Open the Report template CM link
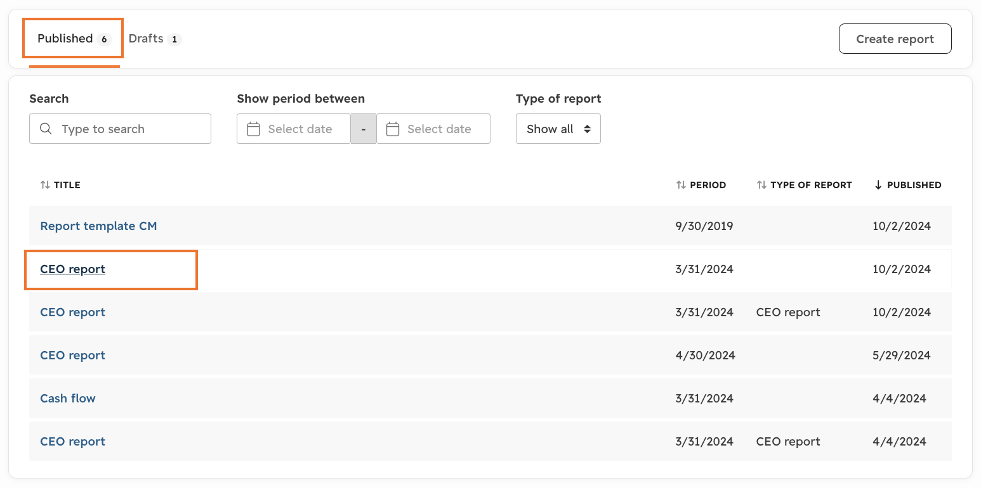Viewport: 981px width, 488px height. [x=98, y=226]
